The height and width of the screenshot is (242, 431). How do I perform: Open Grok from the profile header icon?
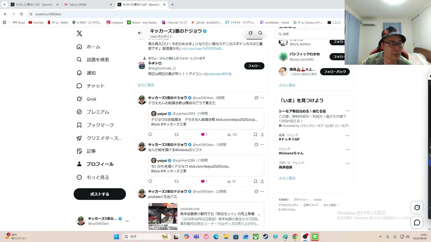click(x=251, y=33)
